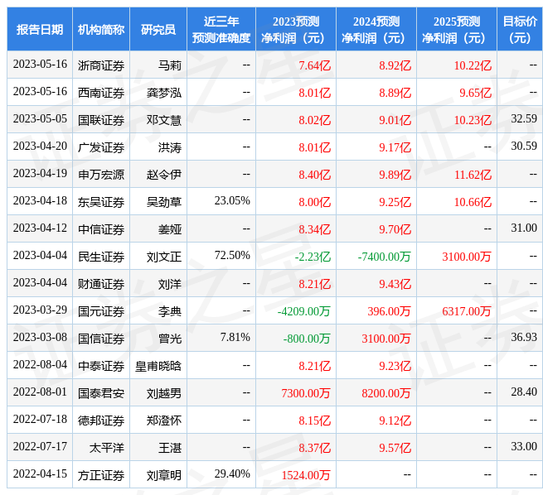The height and width of the screenshot is (495, 543).
Task: Select the 中泰证券 institution cell
Action: [x=101, y=366]
